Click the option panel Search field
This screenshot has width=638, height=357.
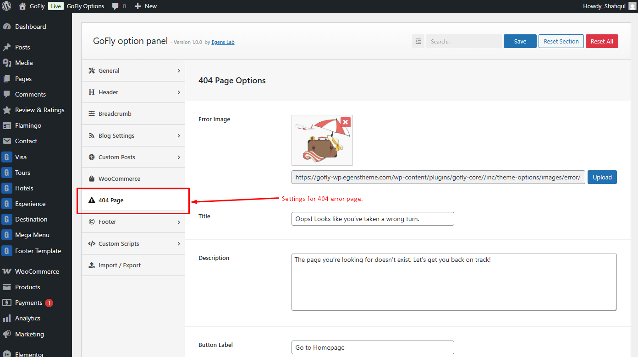[464, 41]
